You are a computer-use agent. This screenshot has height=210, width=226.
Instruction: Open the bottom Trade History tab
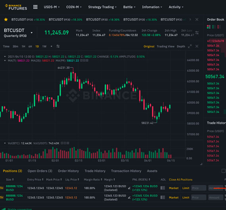(x=95, y=171)
